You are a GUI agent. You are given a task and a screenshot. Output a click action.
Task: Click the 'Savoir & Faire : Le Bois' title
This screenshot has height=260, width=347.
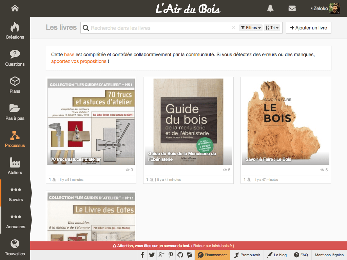click(268, 159)
